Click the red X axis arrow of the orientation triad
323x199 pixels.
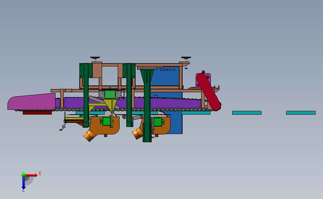click(31, 175)
